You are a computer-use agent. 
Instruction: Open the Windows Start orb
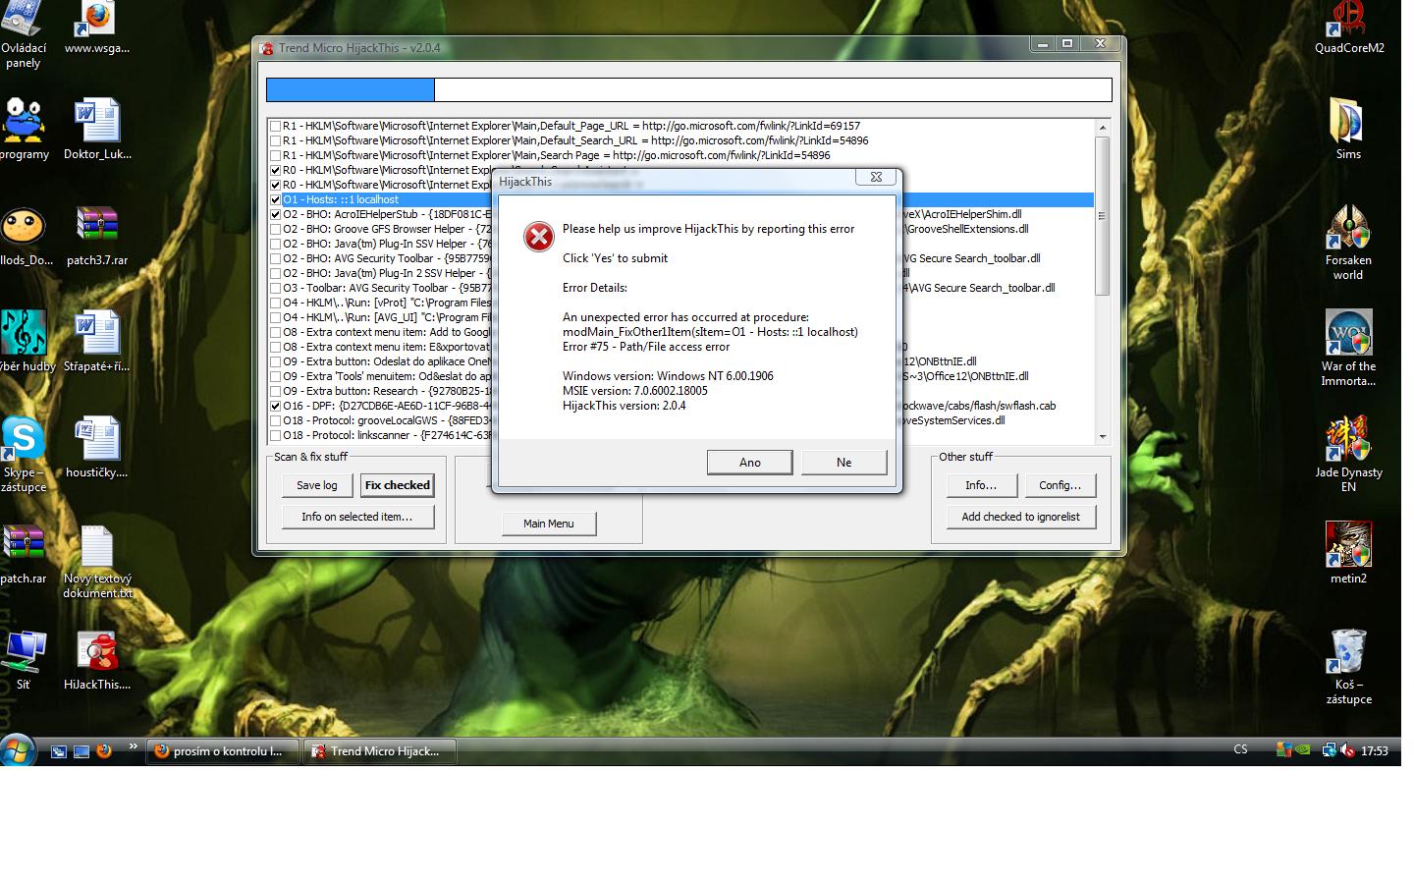pyautogui.click(x=18, y=750)
